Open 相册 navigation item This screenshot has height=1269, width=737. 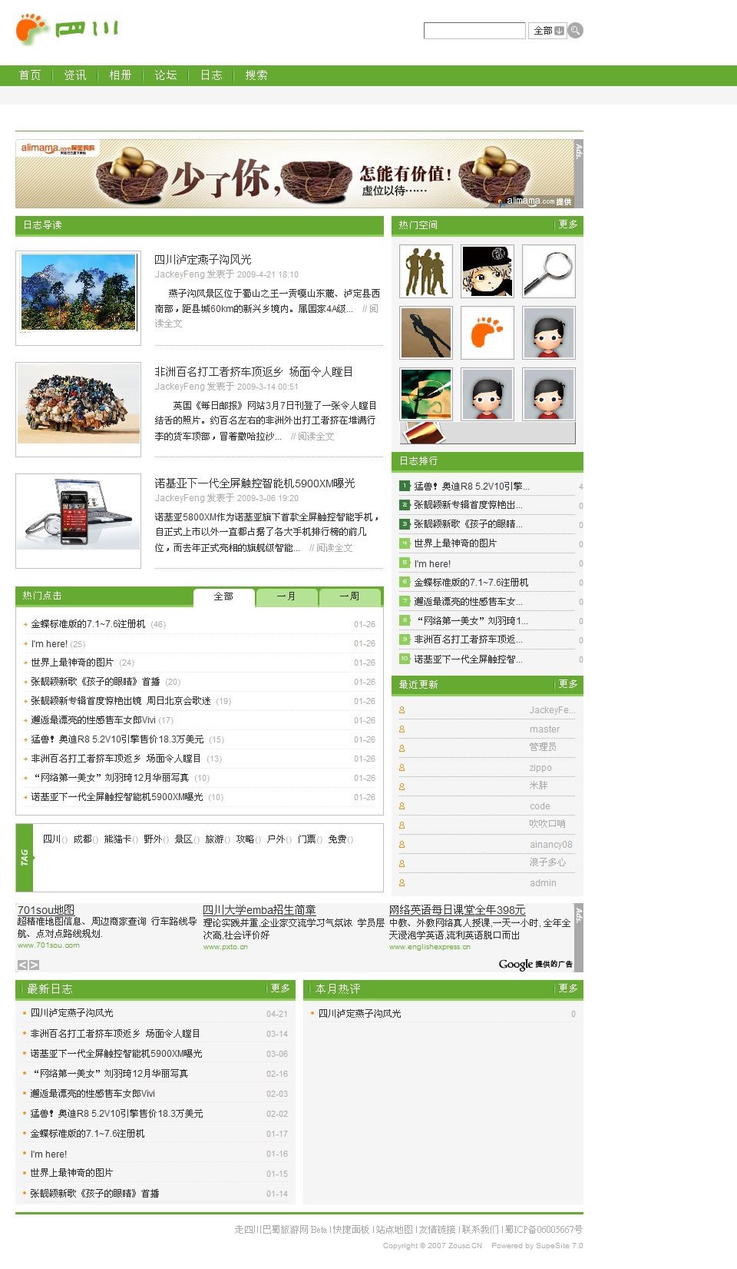click(121, 75)
